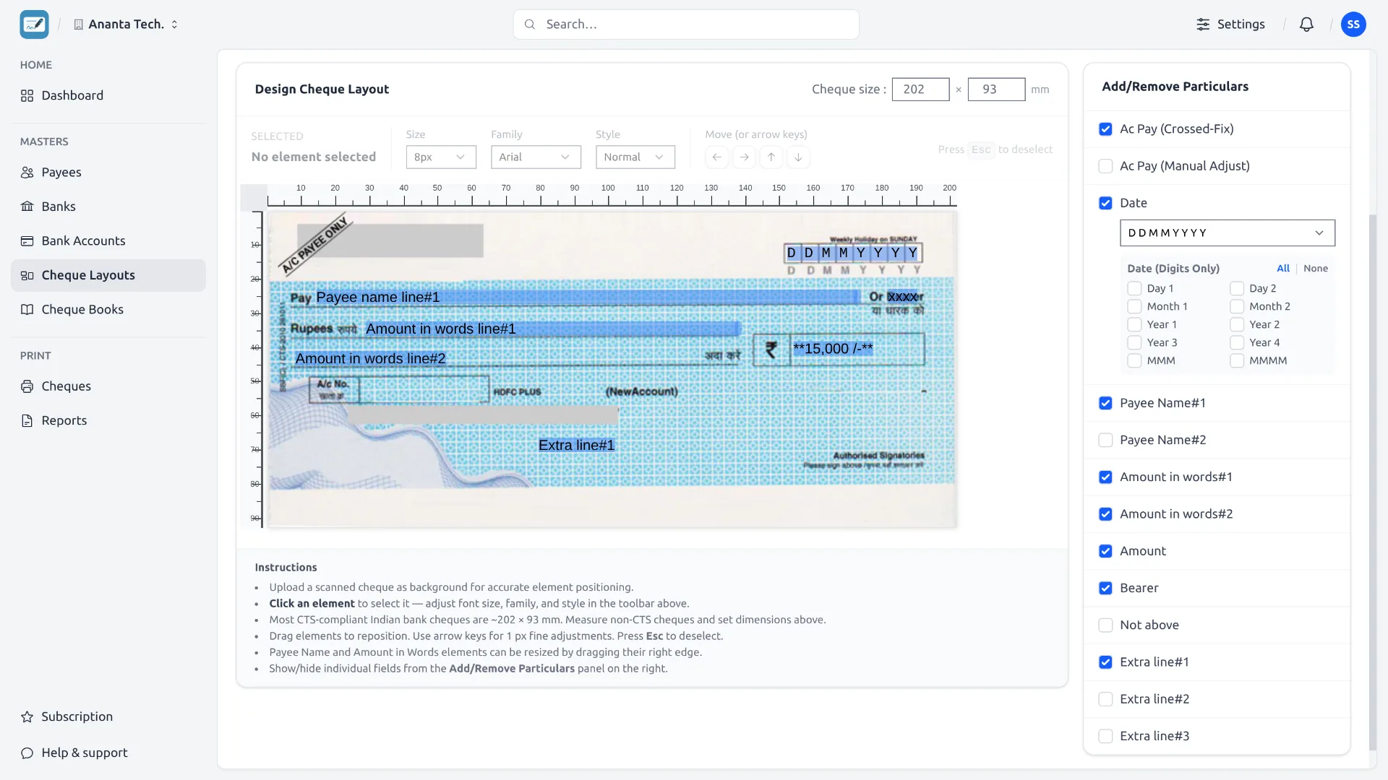Select the Payee name line#1 element
Viewport: 1388px width, 780px height.
click(x=586, y=297)
